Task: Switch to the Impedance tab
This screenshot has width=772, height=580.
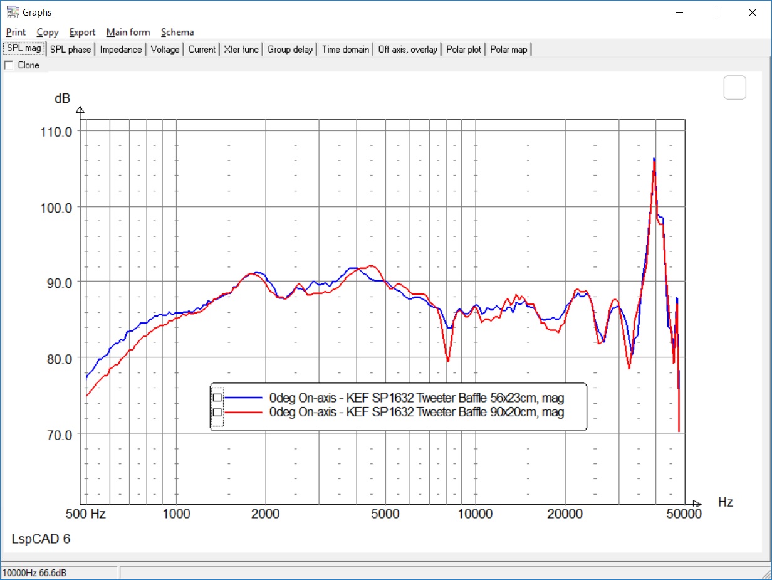Action: tap(121, 50)
